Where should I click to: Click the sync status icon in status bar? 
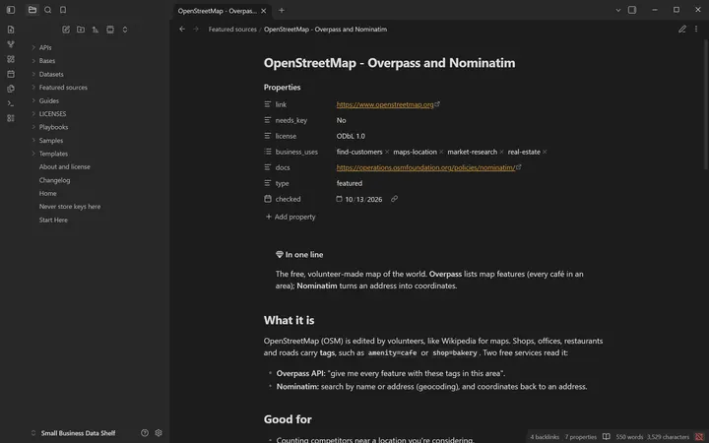click(x=699, y=437)
